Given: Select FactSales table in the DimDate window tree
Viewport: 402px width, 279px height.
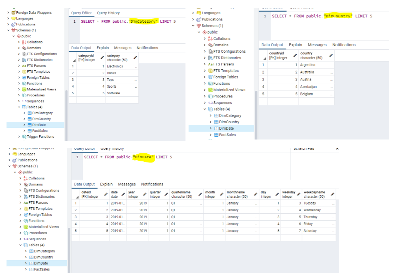Looking at the screenshot, I should point(42,269).
